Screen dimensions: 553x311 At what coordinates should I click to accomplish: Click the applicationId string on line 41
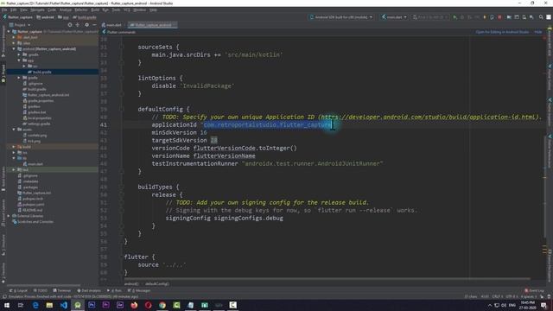pyautogui.click(x=267, y=124)
